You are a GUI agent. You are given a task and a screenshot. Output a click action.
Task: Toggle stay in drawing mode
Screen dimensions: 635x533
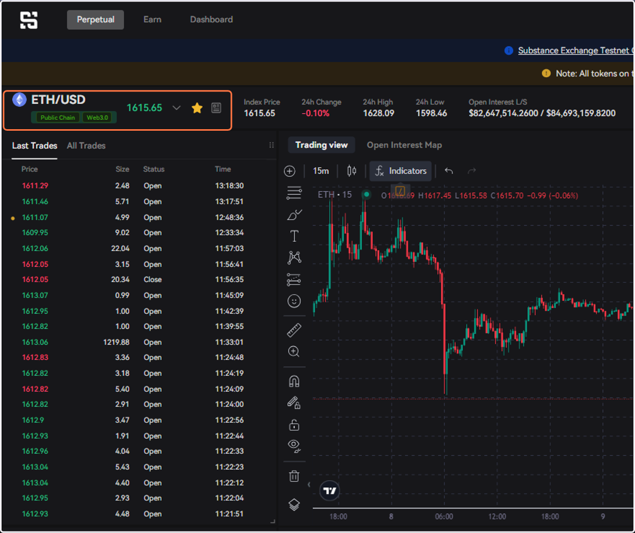(x=294, y=403)
